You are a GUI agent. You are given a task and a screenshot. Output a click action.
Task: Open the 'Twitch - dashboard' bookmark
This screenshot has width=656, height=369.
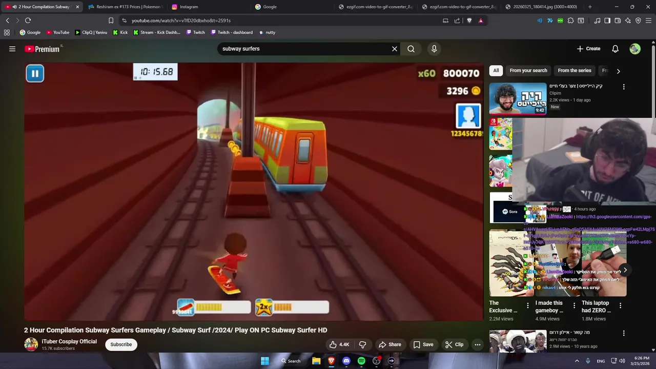pos(231,32)
